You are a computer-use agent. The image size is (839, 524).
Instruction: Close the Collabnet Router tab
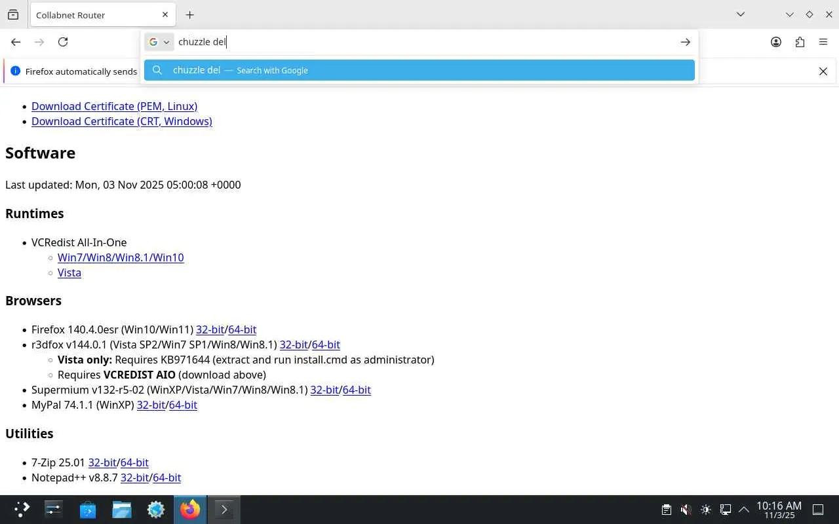[165, 14]
